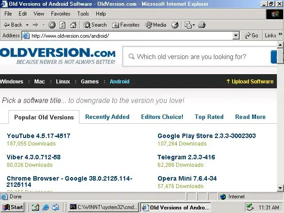Open the Chrome Browser - Google 38.0.2125.114 link
The image size is (284, 213).
pyautogui.click(x=70, y=181)
